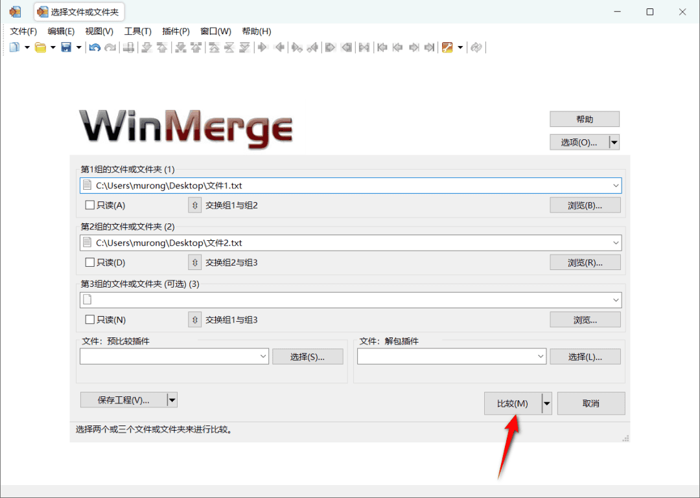700x498 pixels.
Task: Click the Current Difference toolbar icon
Action: [229, 47]
